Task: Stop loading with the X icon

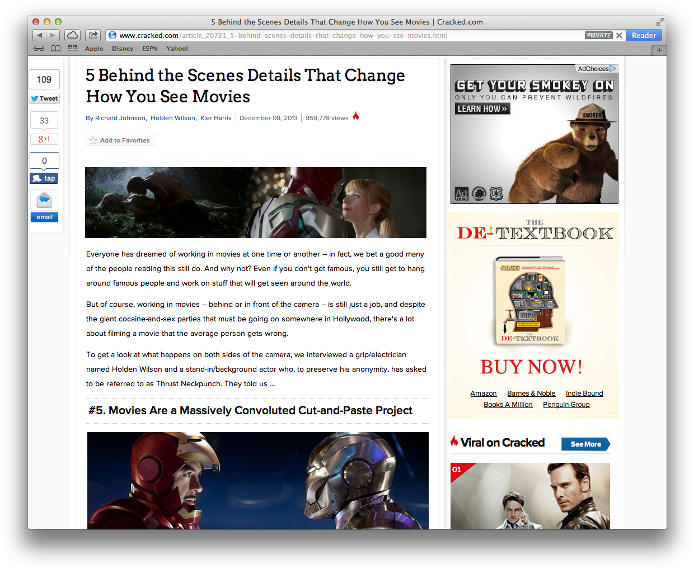Action: [619, 35]
